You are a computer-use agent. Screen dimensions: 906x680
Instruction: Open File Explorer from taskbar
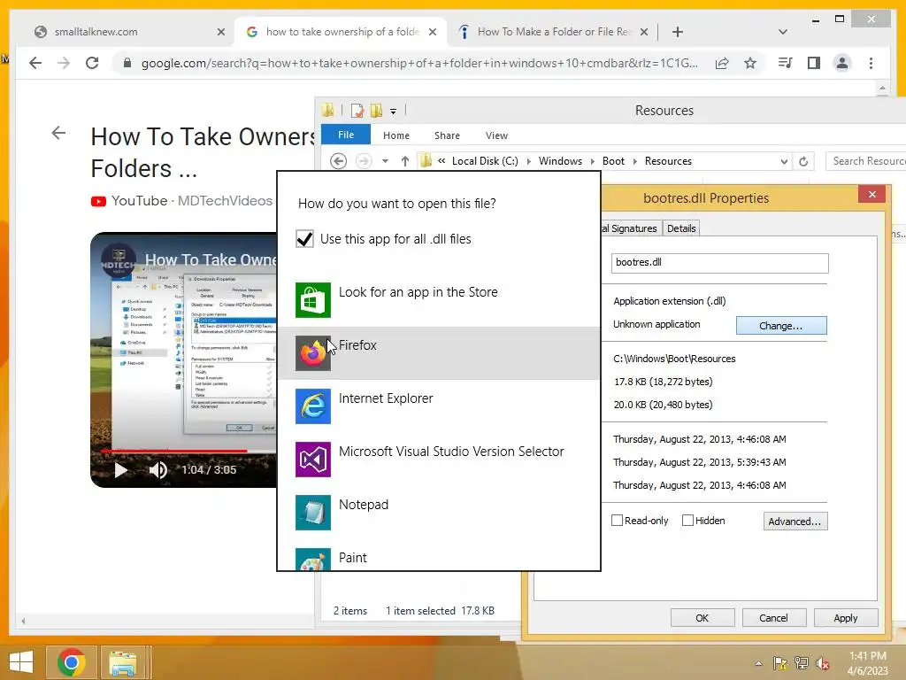(x=123, y=662)
